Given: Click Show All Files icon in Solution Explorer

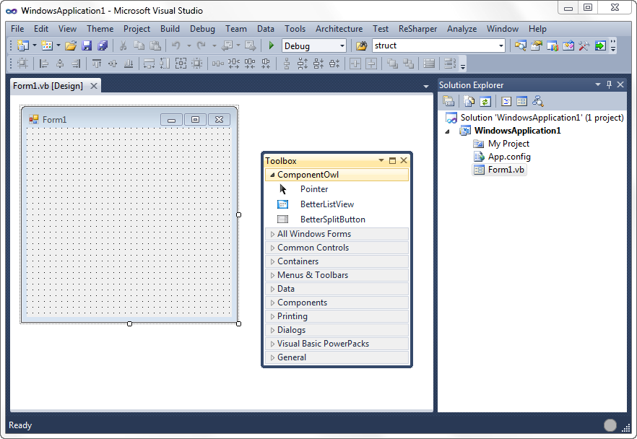Looking at the screenshot, I should 469,102.
